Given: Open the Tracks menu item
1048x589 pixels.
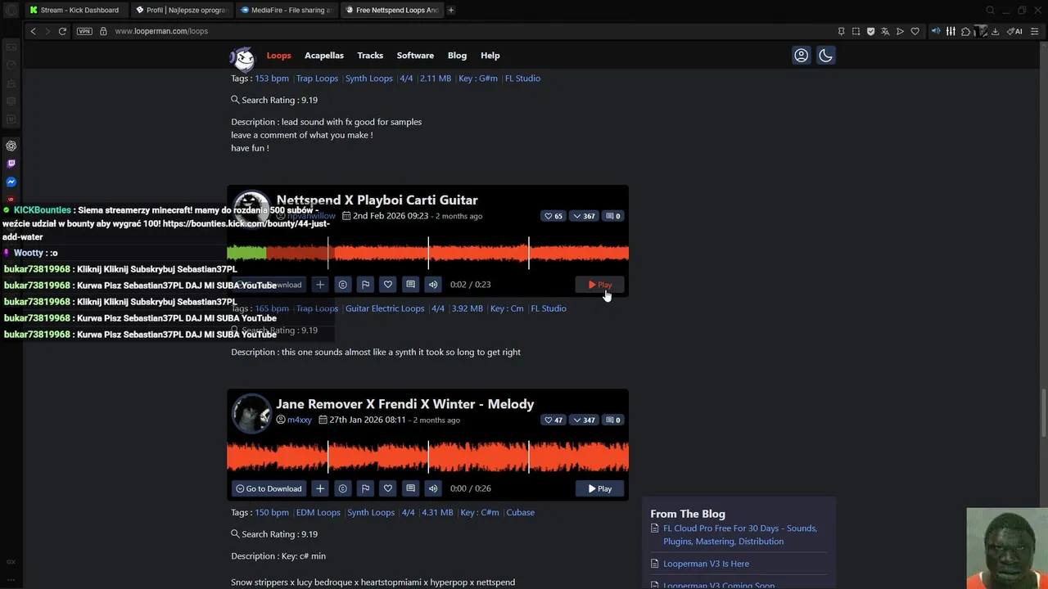Looking at the screenshot, I should pos(370,56).
